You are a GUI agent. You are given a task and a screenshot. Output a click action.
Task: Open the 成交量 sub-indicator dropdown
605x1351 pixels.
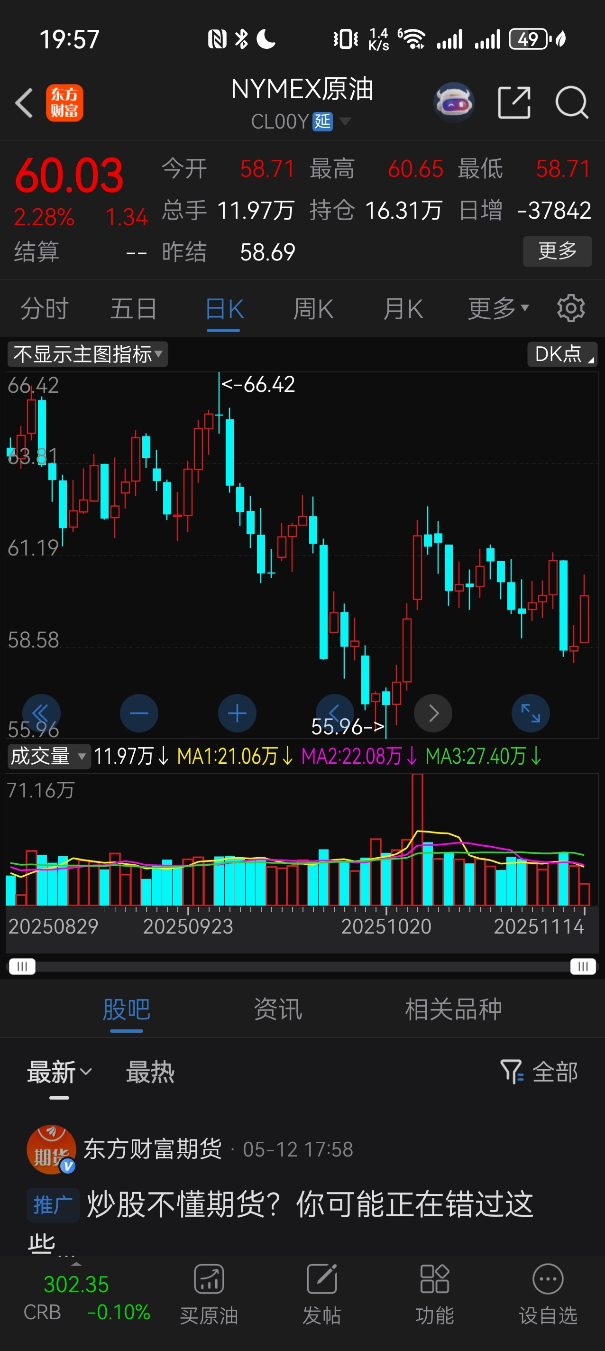49,756
